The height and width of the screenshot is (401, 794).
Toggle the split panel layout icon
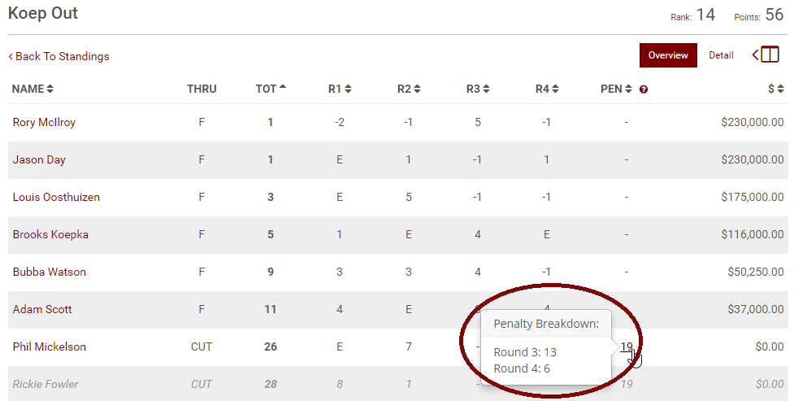[x=770, y=54]
